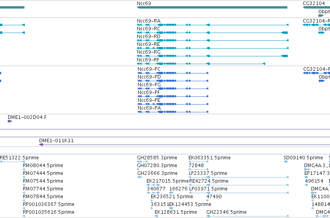330x218 pixels.
Task: Select the CG32104 gene label
Action: pyautogui.click(x=314, y=3)
